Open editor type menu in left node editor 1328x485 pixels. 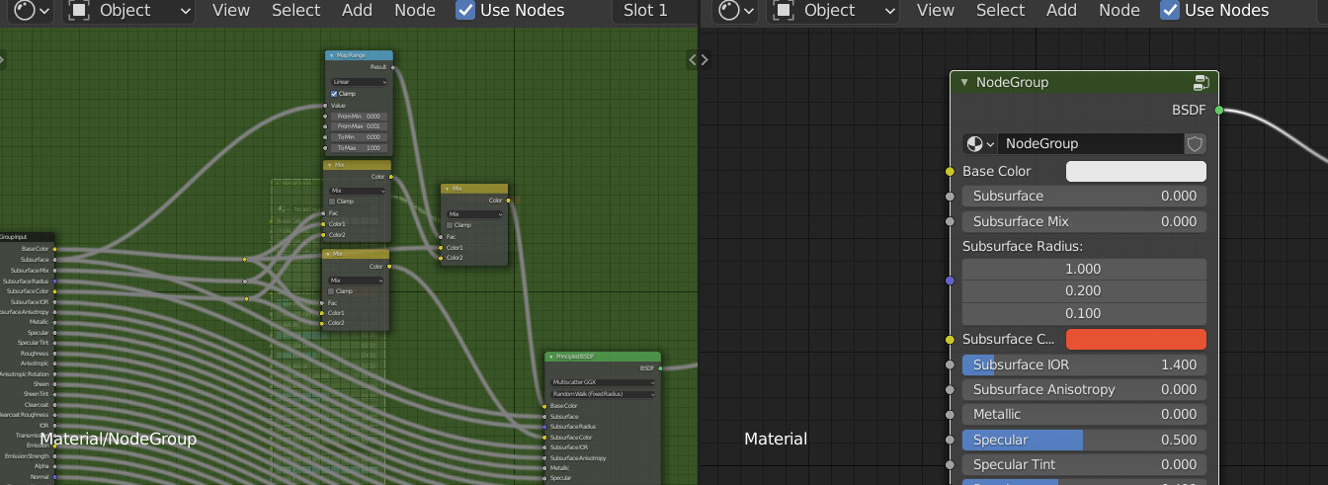(x=32, y=10)
